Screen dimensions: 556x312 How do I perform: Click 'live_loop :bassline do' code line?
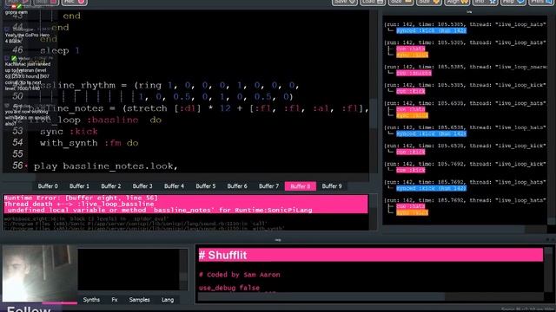95,120
